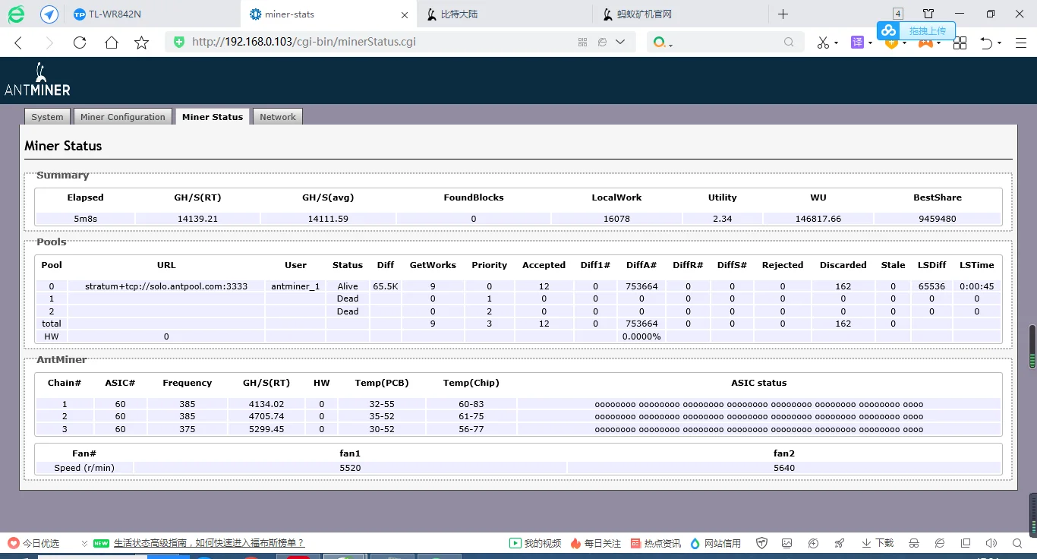Screen dimensions: 1037x559
Task: Click the speaker mute icon in status bar
Action: tap(991, 543)
